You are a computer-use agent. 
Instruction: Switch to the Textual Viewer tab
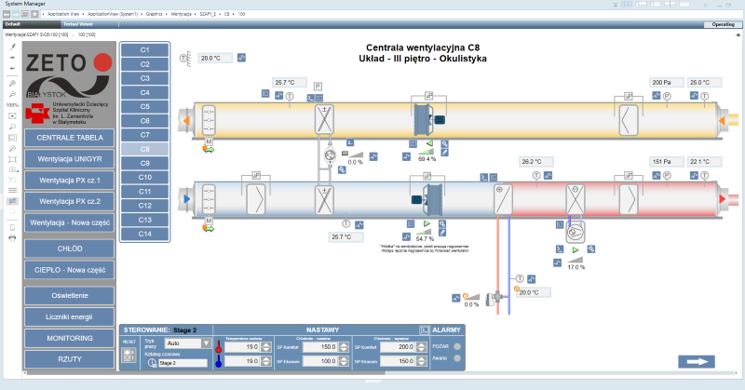coord(78,24)
